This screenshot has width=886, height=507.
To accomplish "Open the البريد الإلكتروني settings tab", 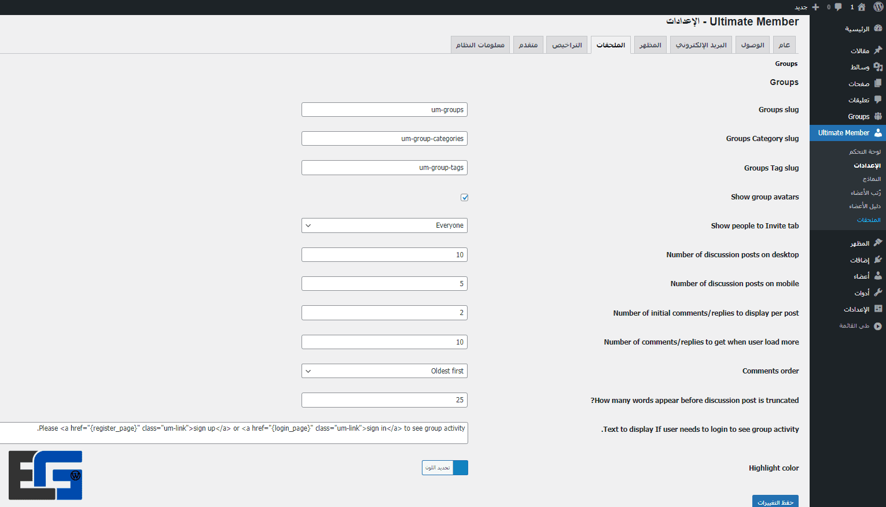I will 701,45.
